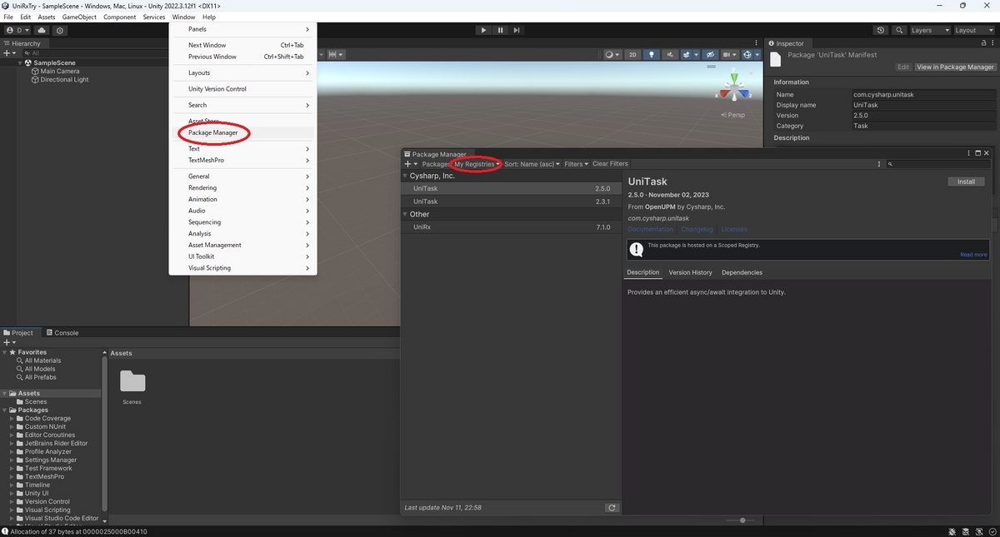Open the UniTask Documentation link
Viewport: 1000px width, 537px height.
pyautogui.click(x=650, y=229)
